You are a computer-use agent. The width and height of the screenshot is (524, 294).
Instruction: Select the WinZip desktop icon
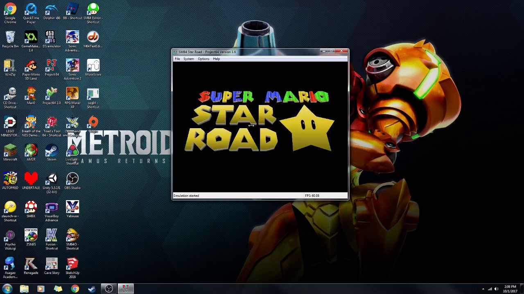pos(10,68)
